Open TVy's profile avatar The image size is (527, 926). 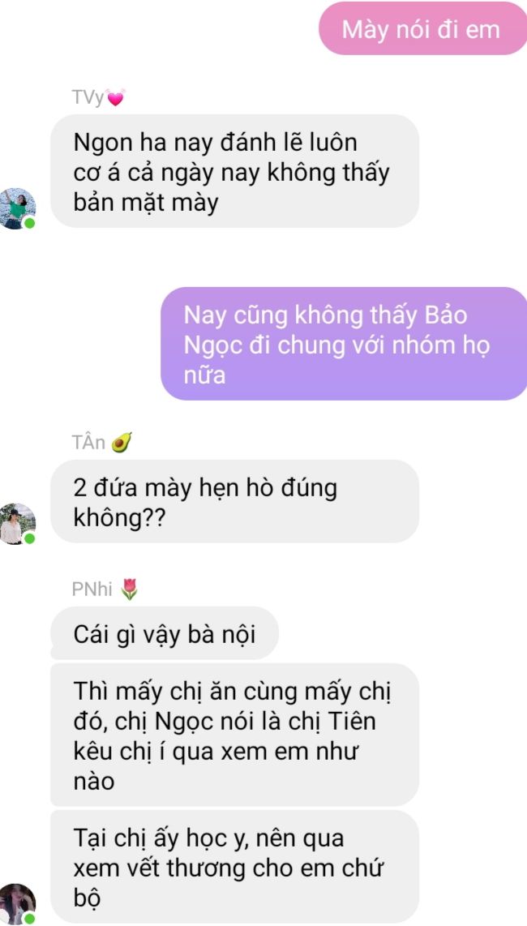17,209
